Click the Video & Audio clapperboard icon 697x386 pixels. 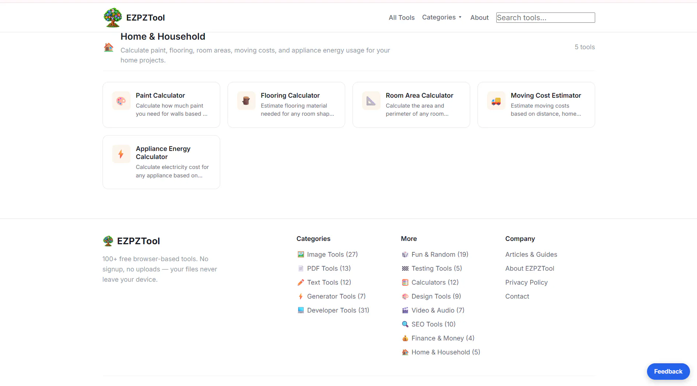point(405,310)
